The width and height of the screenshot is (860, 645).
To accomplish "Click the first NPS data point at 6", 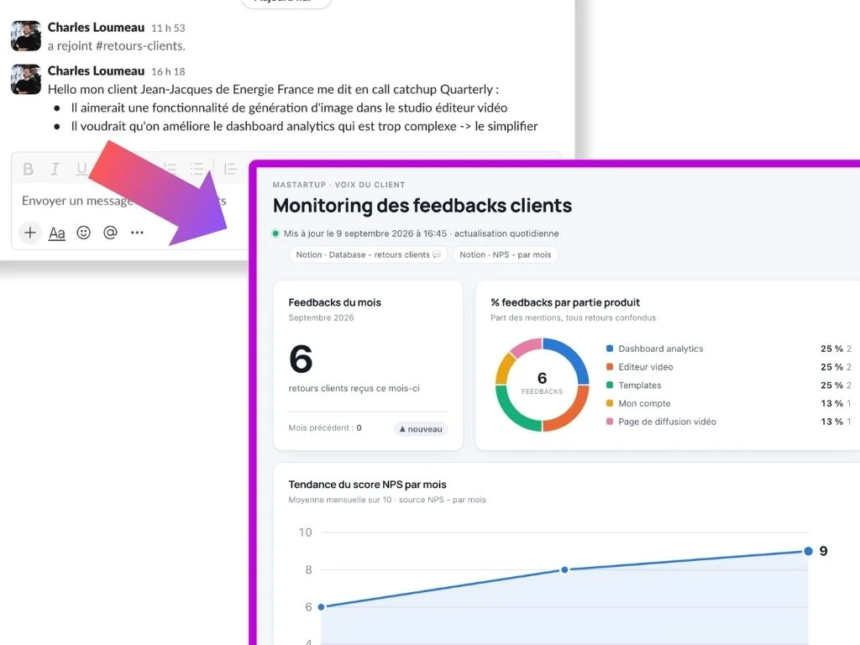I will (322, 606).
